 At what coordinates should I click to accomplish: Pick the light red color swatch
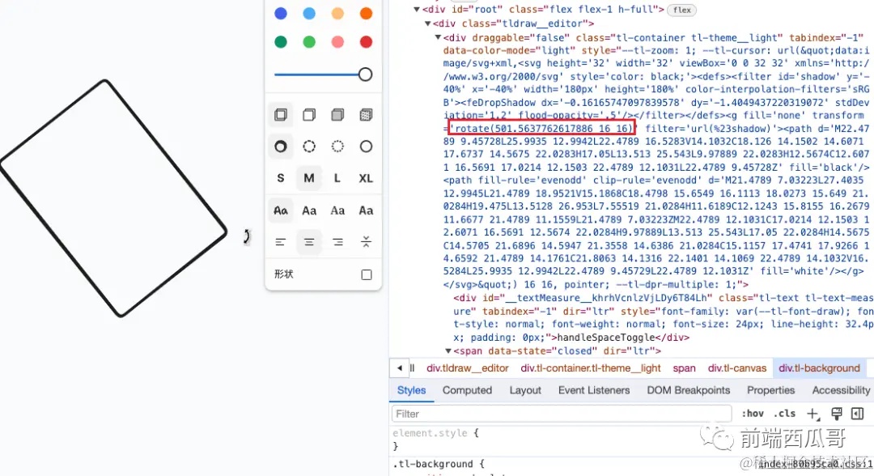pos(337,42)
